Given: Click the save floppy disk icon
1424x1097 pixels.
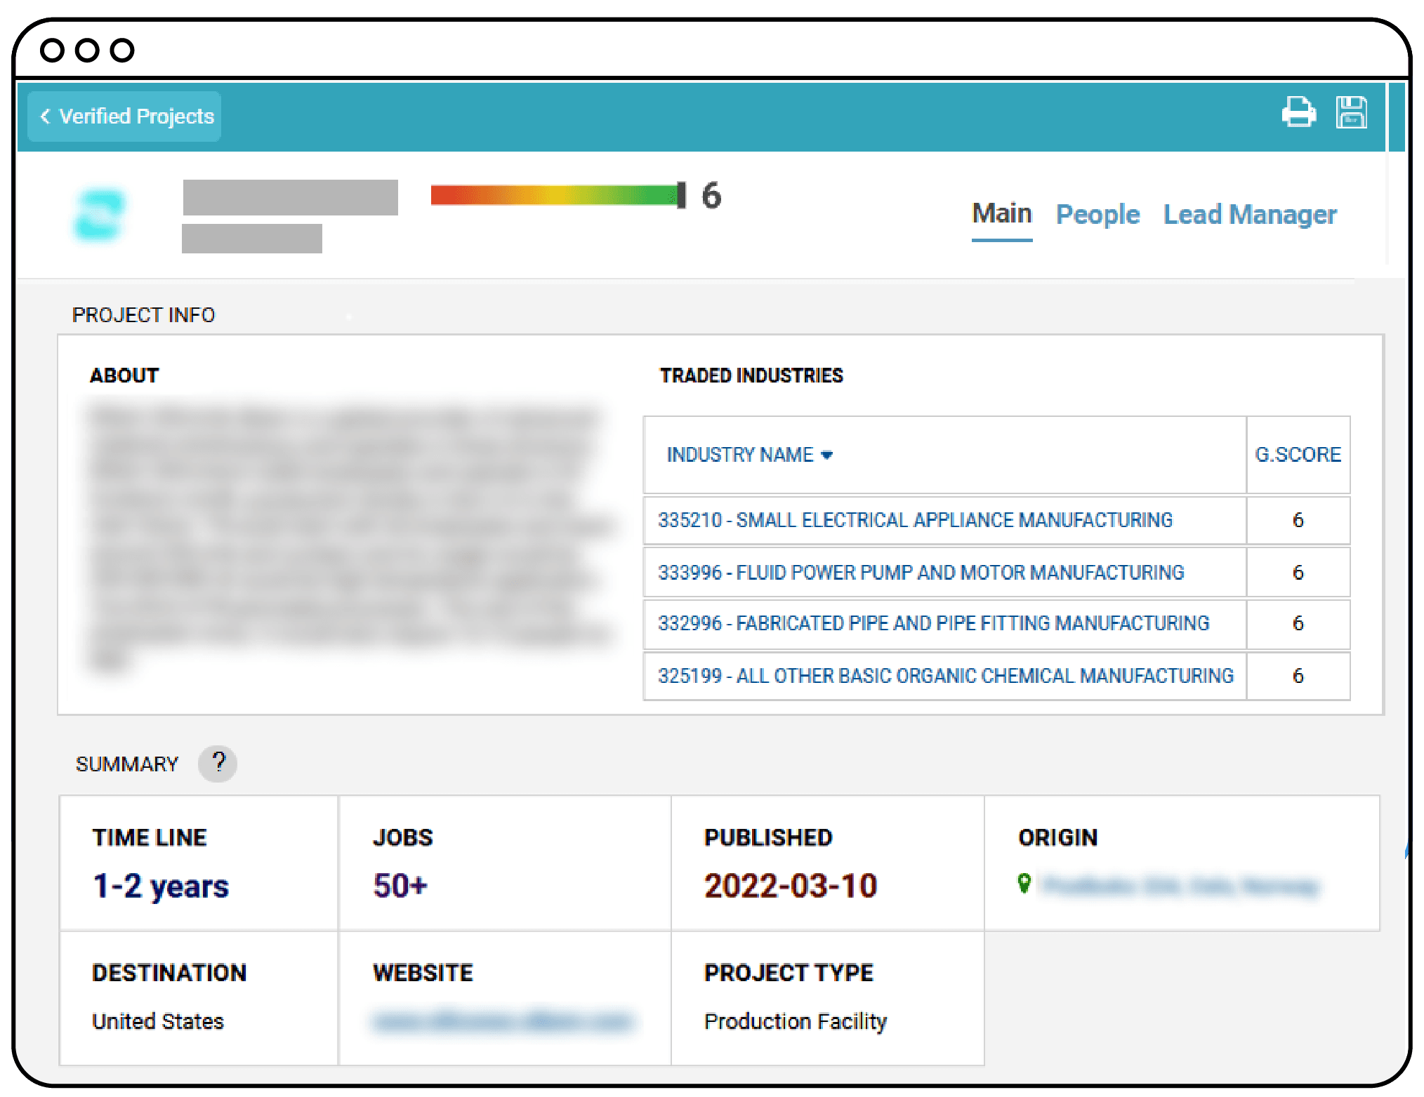Looking at the screenshot, I should 1351,112.
